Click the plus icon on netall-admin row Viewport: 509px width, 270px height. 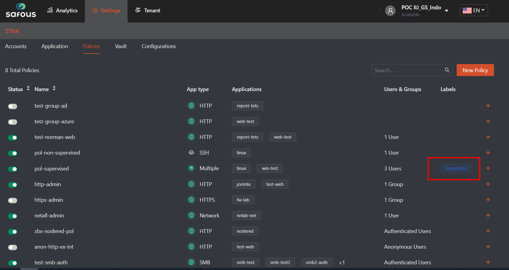(488, 216)
